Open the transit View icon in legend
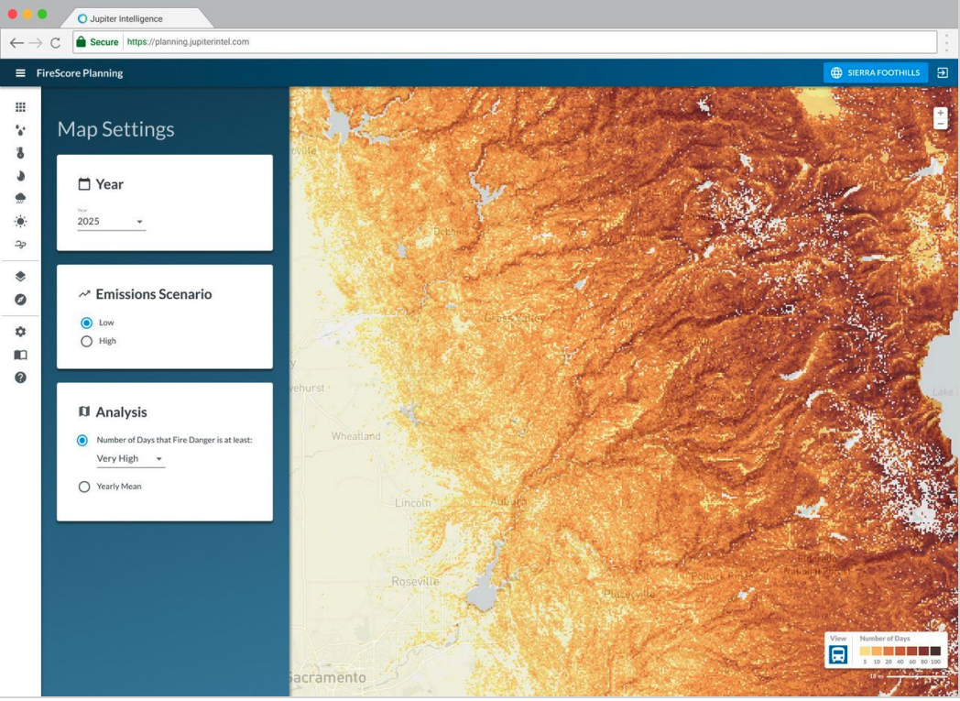Screen dimensions: 960x701 (x=839, y=654)
